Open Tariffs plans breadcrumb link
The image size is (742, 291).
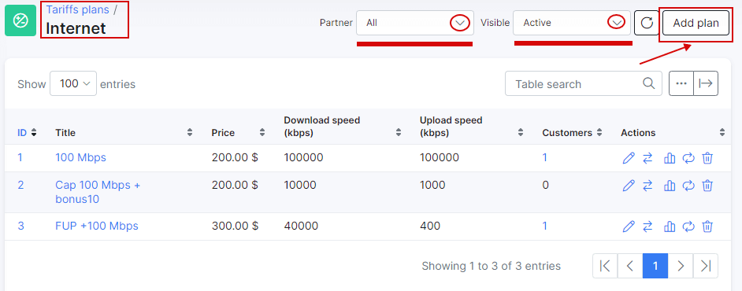pyautogui.click(x=77, y=9)
